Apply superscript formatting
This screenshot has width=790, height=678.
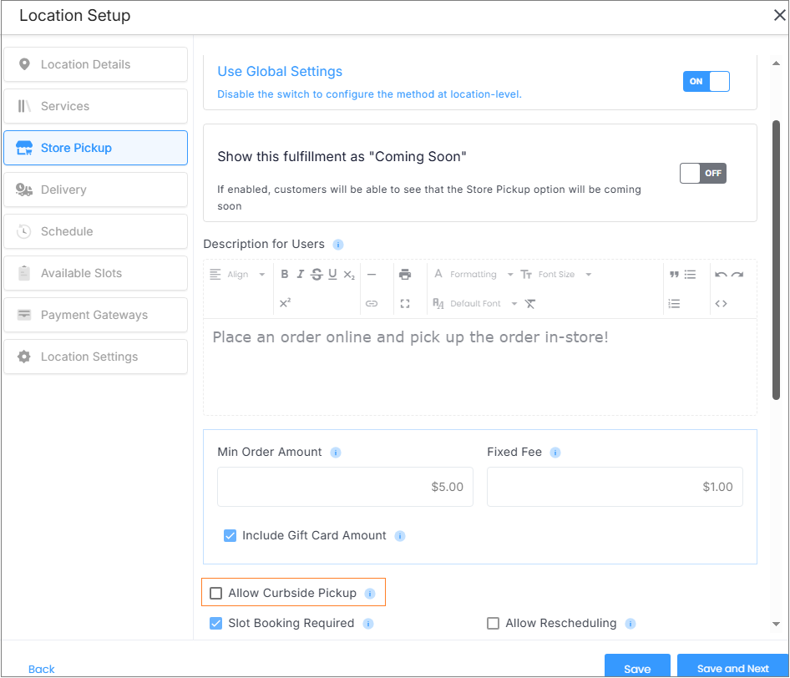pyautogui.click(x=285, y=303)
